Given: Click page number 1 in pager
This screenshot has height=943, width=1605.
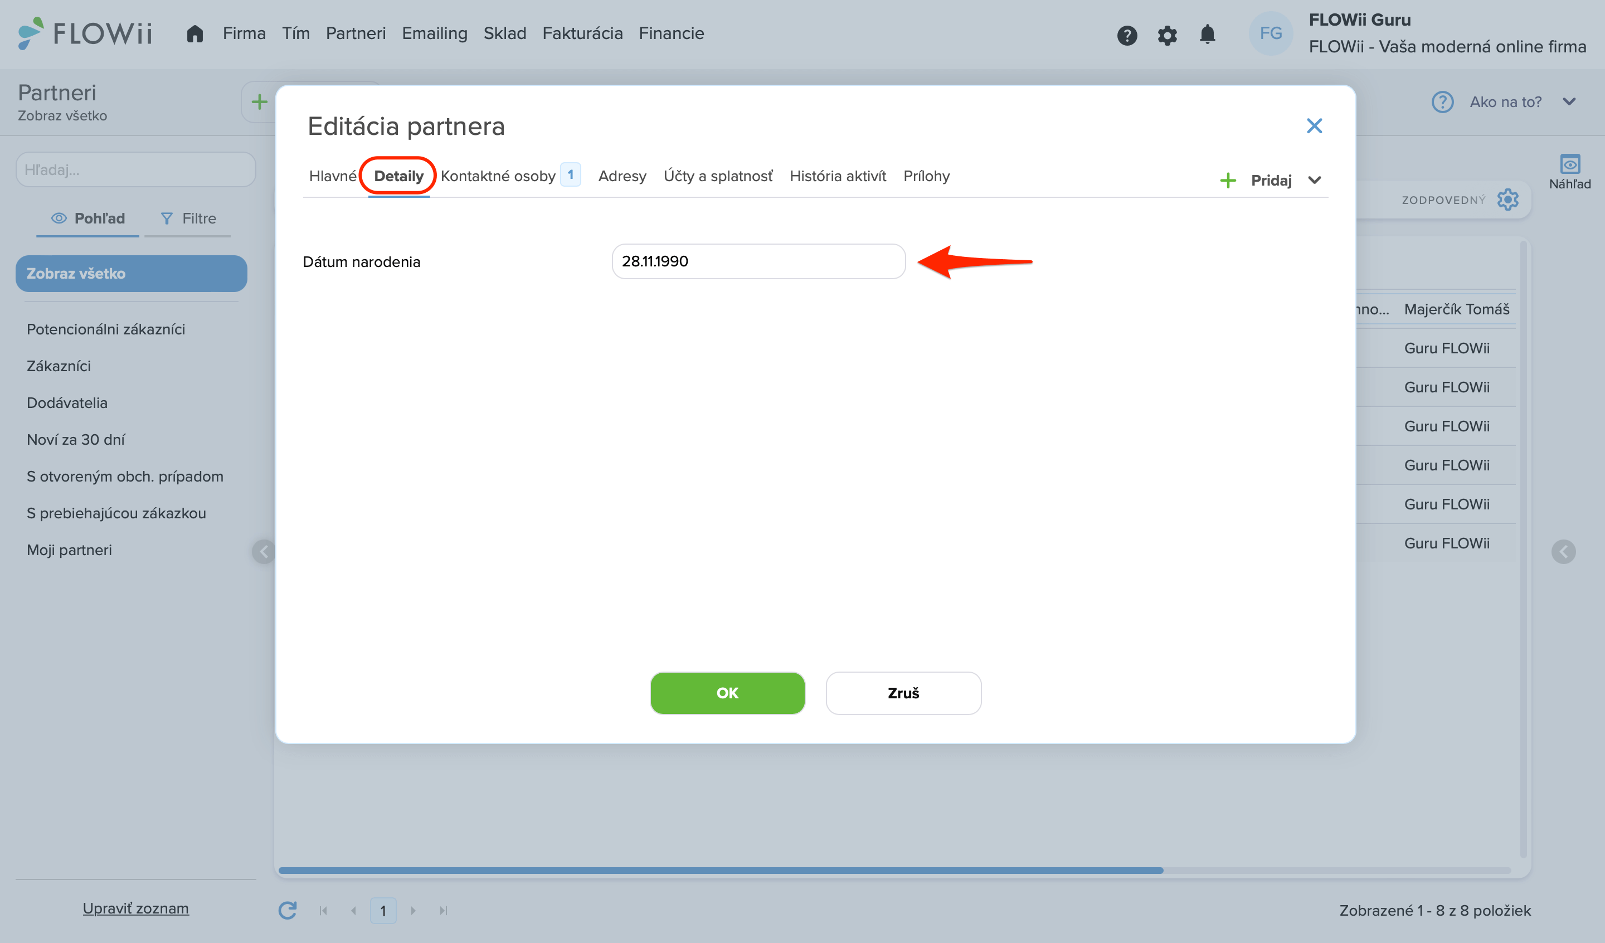Looking at the screenshot, I should tap(383, 911).
